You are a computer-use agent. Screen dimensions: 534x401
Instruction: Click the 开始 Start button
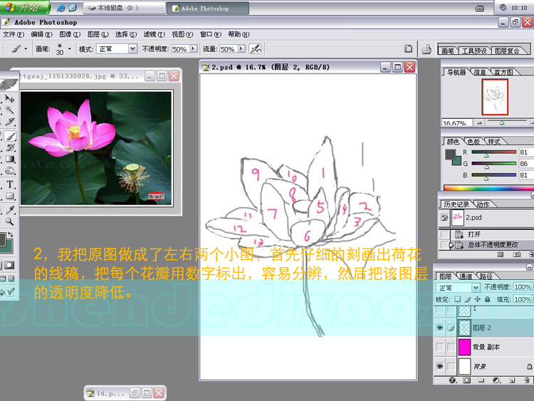[24, 8]
